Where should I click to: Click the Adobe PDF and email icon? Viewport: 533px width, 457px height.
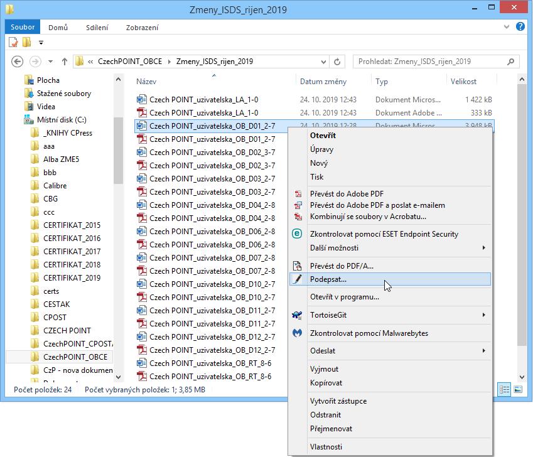pos(298,205)
